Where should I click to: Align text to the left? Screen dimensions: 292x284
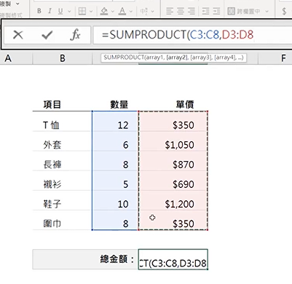click(170, 11)
